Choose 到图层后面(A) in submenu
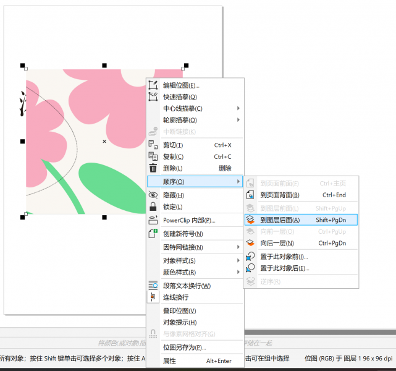The width and height of the screenshot is (396, 371). pyautogui.click(x=301, y=220)
